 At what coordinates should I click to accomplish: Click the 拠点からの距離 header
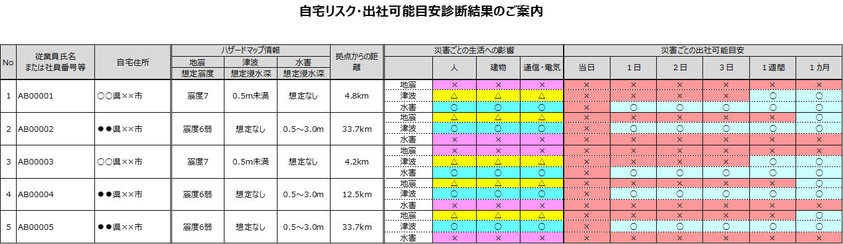(356, 62)
